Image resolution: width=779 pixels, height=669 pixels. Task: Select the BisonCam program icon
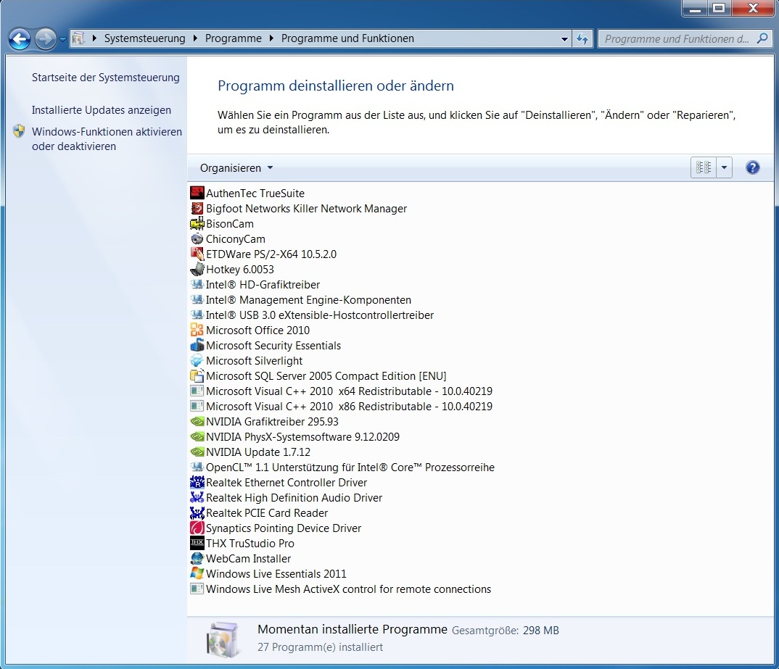pyautogui.click(x=197, y=224)
